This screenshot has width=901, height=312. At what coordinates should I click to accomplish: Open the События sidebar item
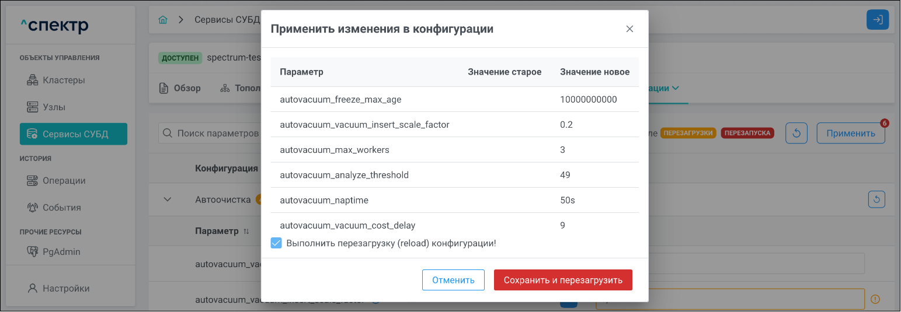73,208
